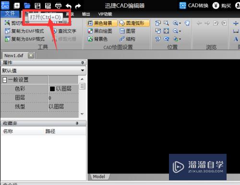Close the New1.dxf tab

(x=31, y=56)
